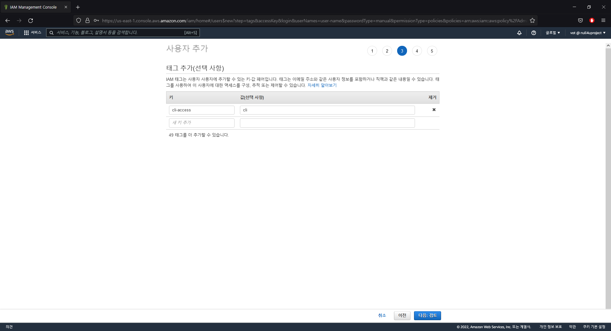Screen dimensions: 611x331
Task: Click the AWS logo home icon
Action: click(x=10, y=32)
